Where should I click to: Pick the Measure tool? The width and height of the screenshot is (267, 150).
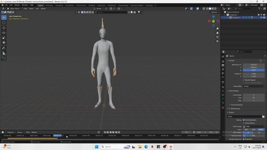tap(4, 53)
